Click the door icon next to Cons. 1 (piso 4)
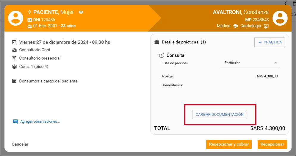296x156 pixels. [x=14, y=66]
